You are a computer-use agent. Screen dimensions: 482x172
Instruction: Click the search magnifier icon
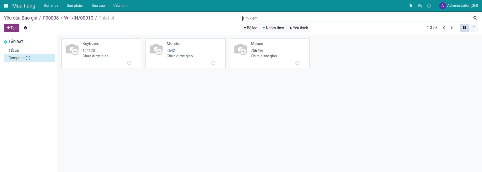point(475,18)
